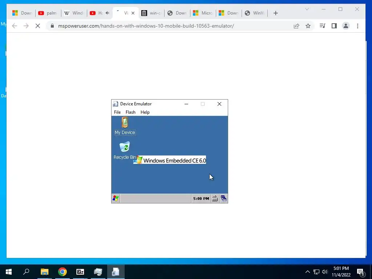Minimize the Device Emulator window
Image resolution: width=372 pixels, height=279 pixels.
point(186,104)
